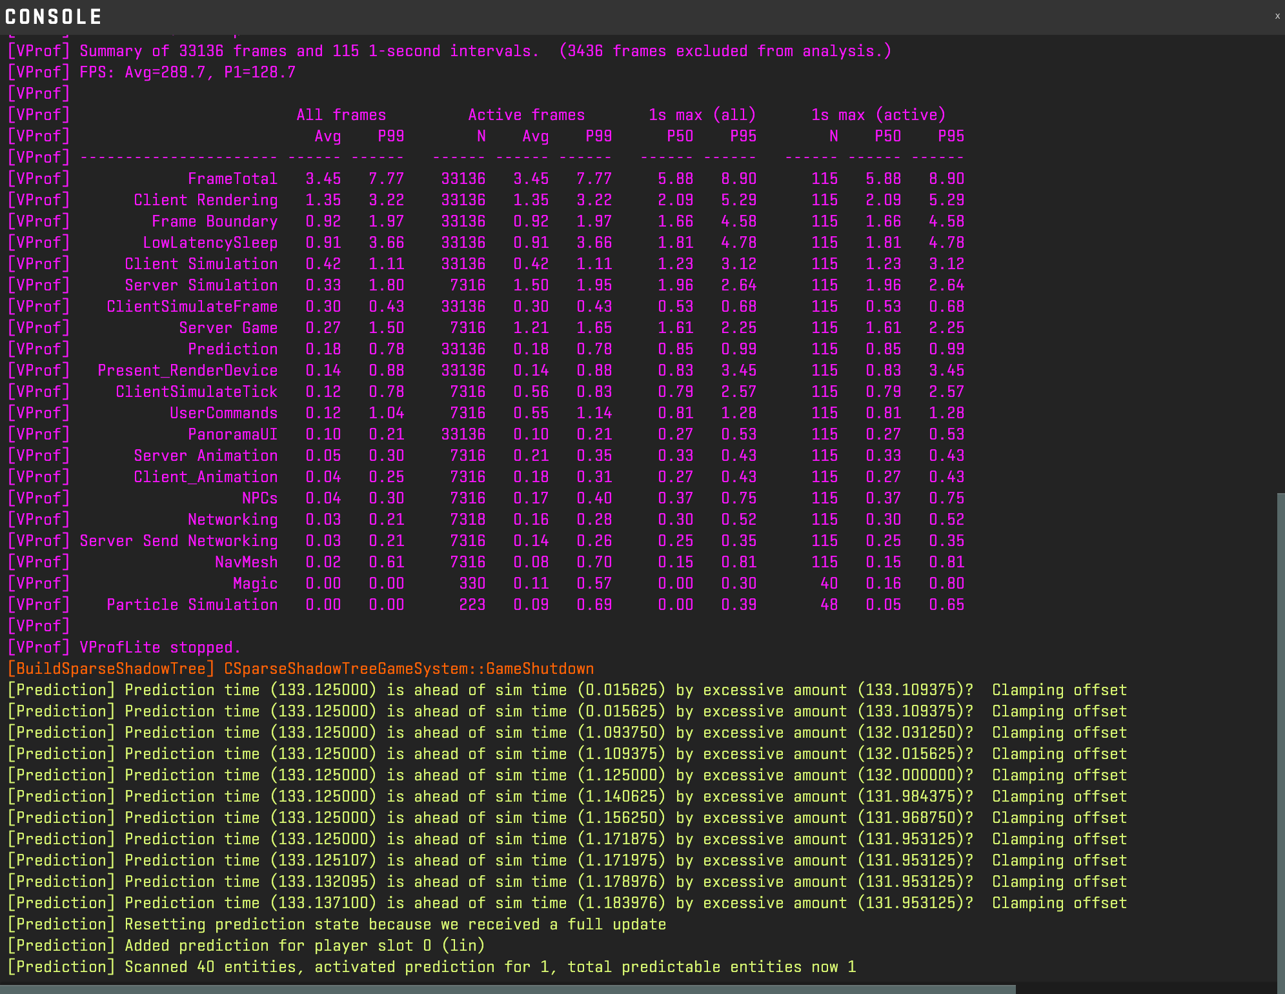Viewport: 1285px width, 994px height.
Task: Click the Added prediction for player slot line
Action: [304, 946]
